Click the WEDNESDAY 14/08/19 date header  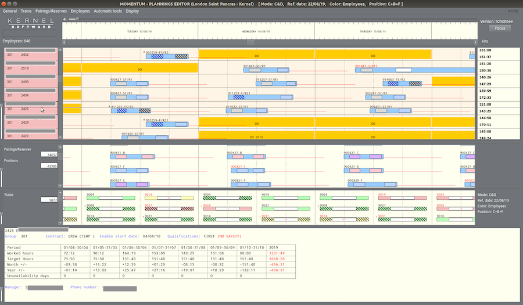coord(256,31)
